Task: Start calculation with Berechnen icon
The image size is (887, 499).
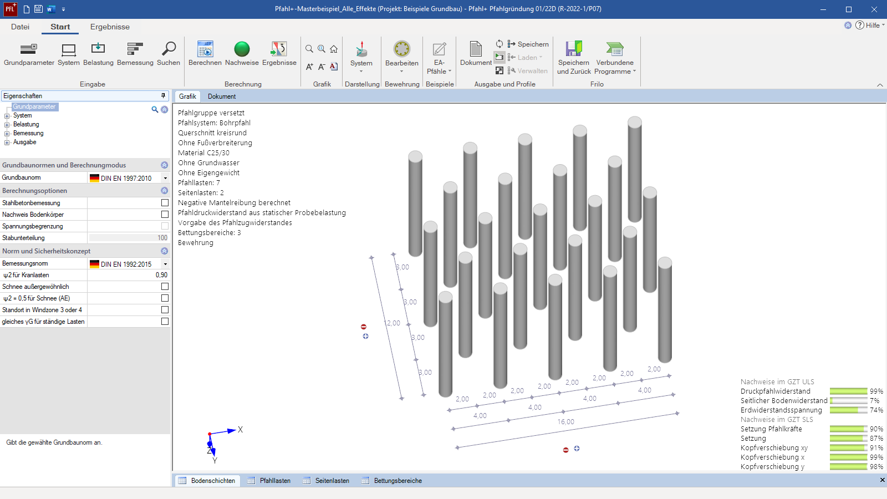Action: pyautogui.click(x=205, y=49)
